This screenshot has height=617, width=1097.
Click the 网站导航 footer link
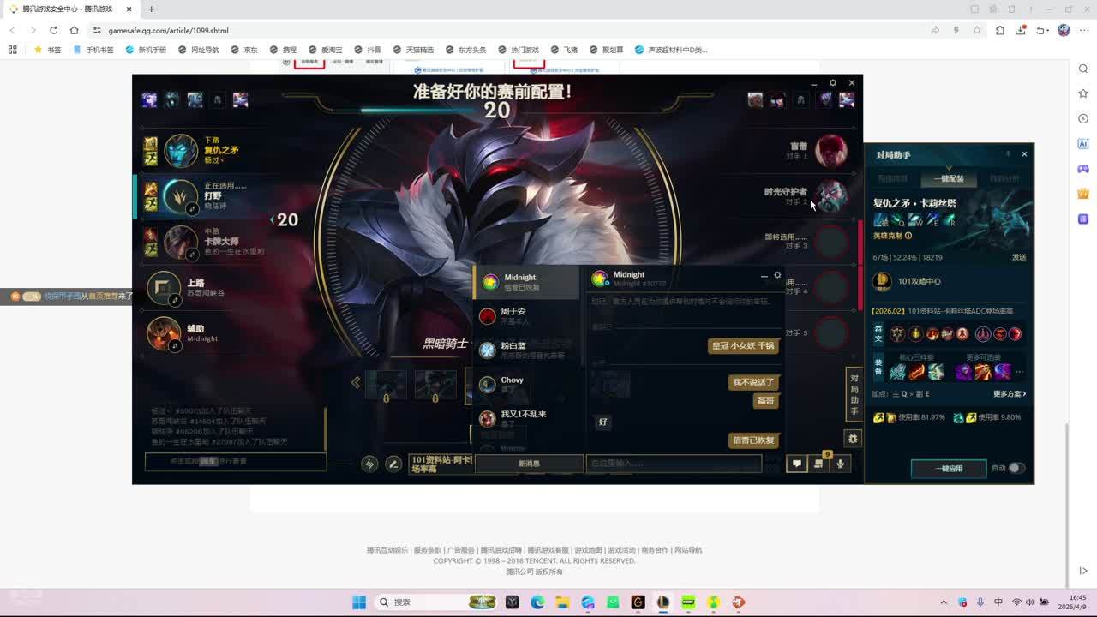tap(688, 550)
